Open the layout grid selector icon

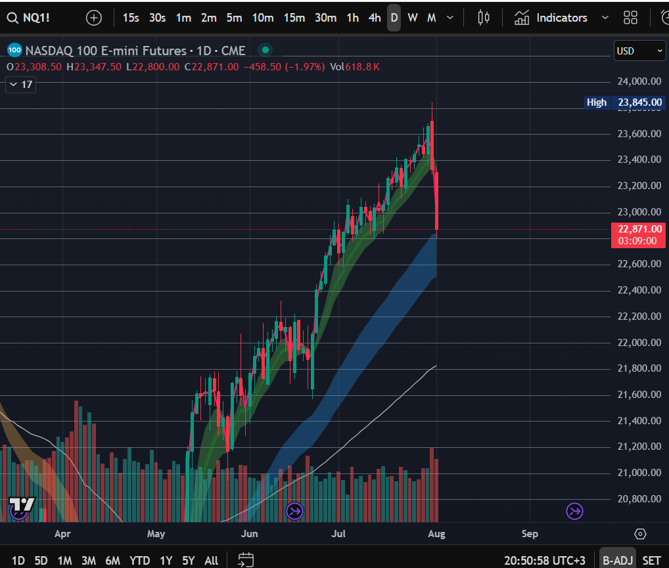(630, 18)
